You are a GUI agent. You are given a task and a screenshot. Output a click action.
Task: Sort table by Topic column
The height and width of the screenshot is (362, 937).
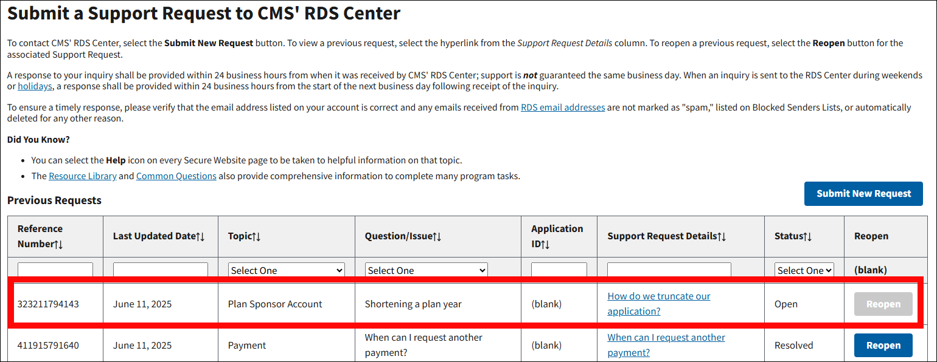(257, 236)
